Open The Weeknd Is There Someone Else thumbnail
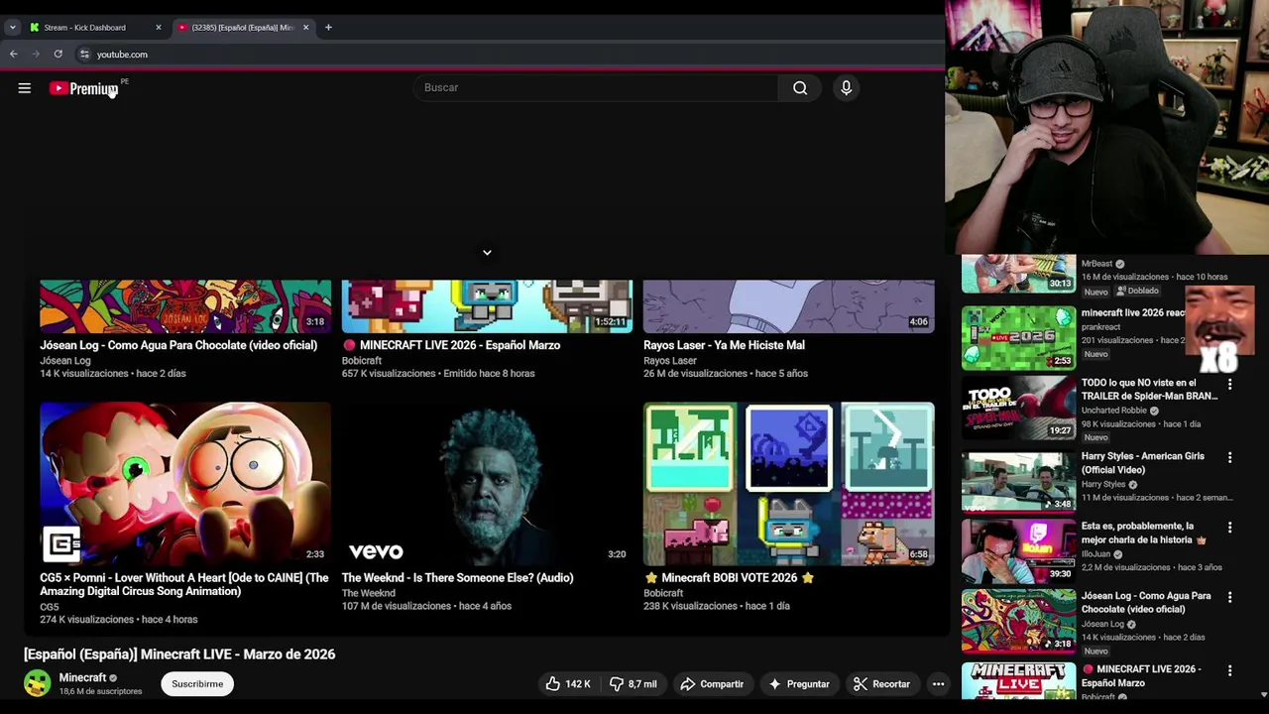The image size is (1269, 714). click(x=487, y=484)
